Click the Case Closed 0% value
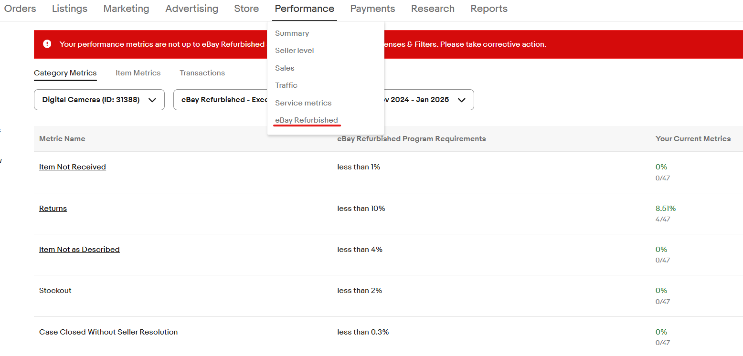Image resolution: width=743 pixels, height=356 pixels. [661, 332]
